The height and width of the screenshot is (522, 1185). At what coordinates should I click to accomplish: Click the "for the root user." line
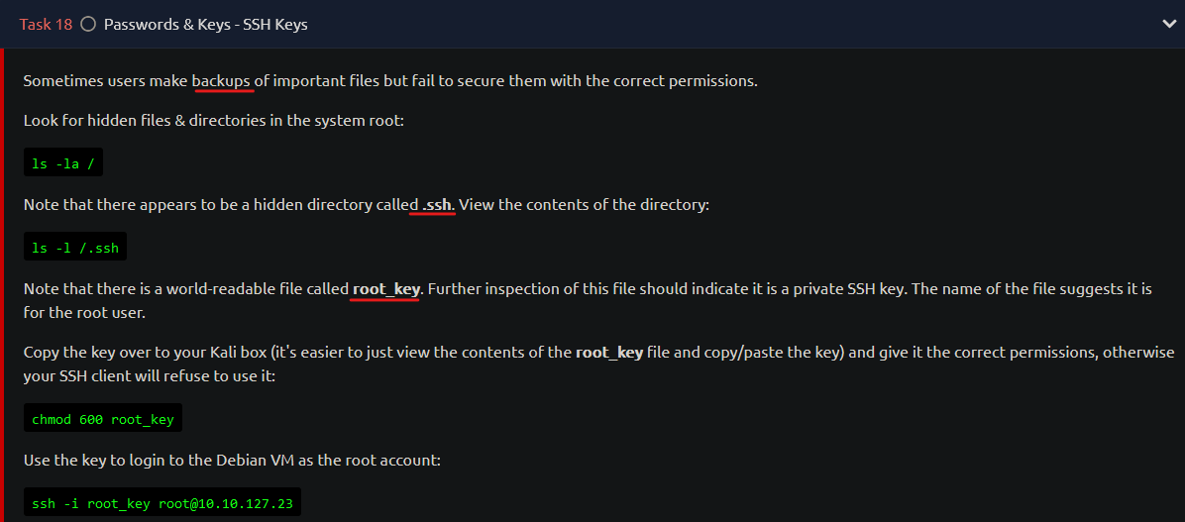(84, 311)
